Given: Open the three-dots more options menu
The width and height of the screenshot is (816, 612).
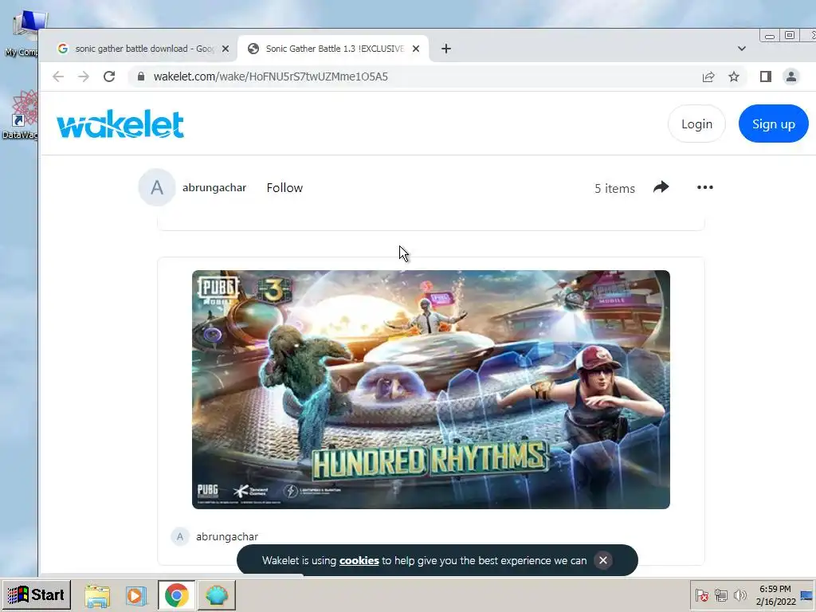Looking at the screenshot, I should [705, 187].
